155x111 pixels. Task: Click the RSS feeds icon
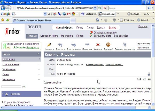tap(106, 20)
